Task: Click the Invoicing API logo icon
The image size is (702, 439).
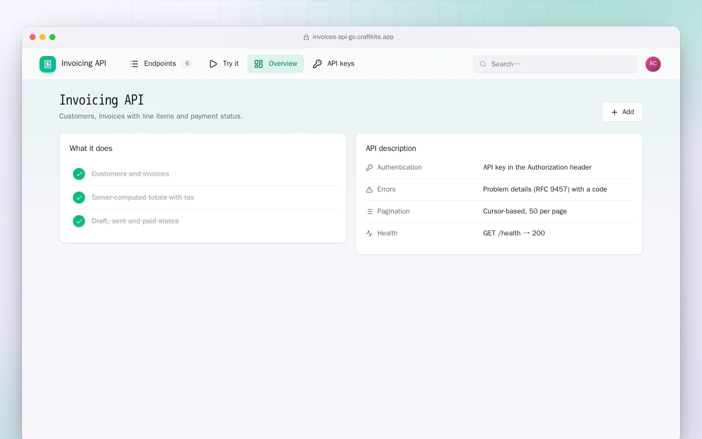Action: tap(48, 64)
